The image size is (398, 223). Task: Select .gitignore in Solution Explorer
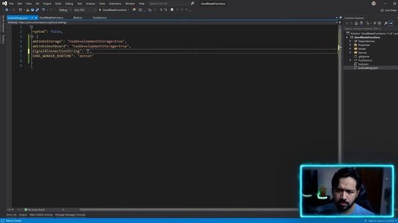click(363, 56)
